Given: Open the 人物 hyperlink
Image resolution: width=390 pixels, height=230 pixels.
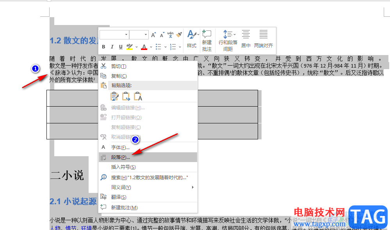Looking at the screenshot, I should point(56,228).
